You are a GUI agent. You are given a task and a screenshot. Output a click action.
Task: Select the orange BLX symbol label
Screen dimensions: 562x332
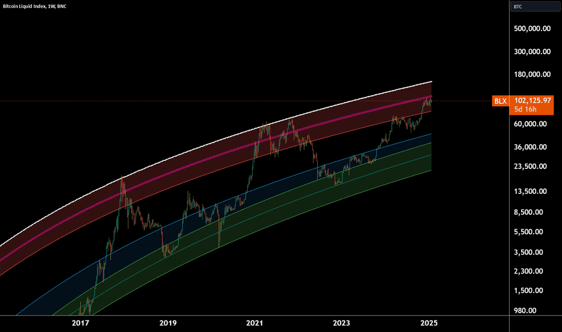point(500,101)
